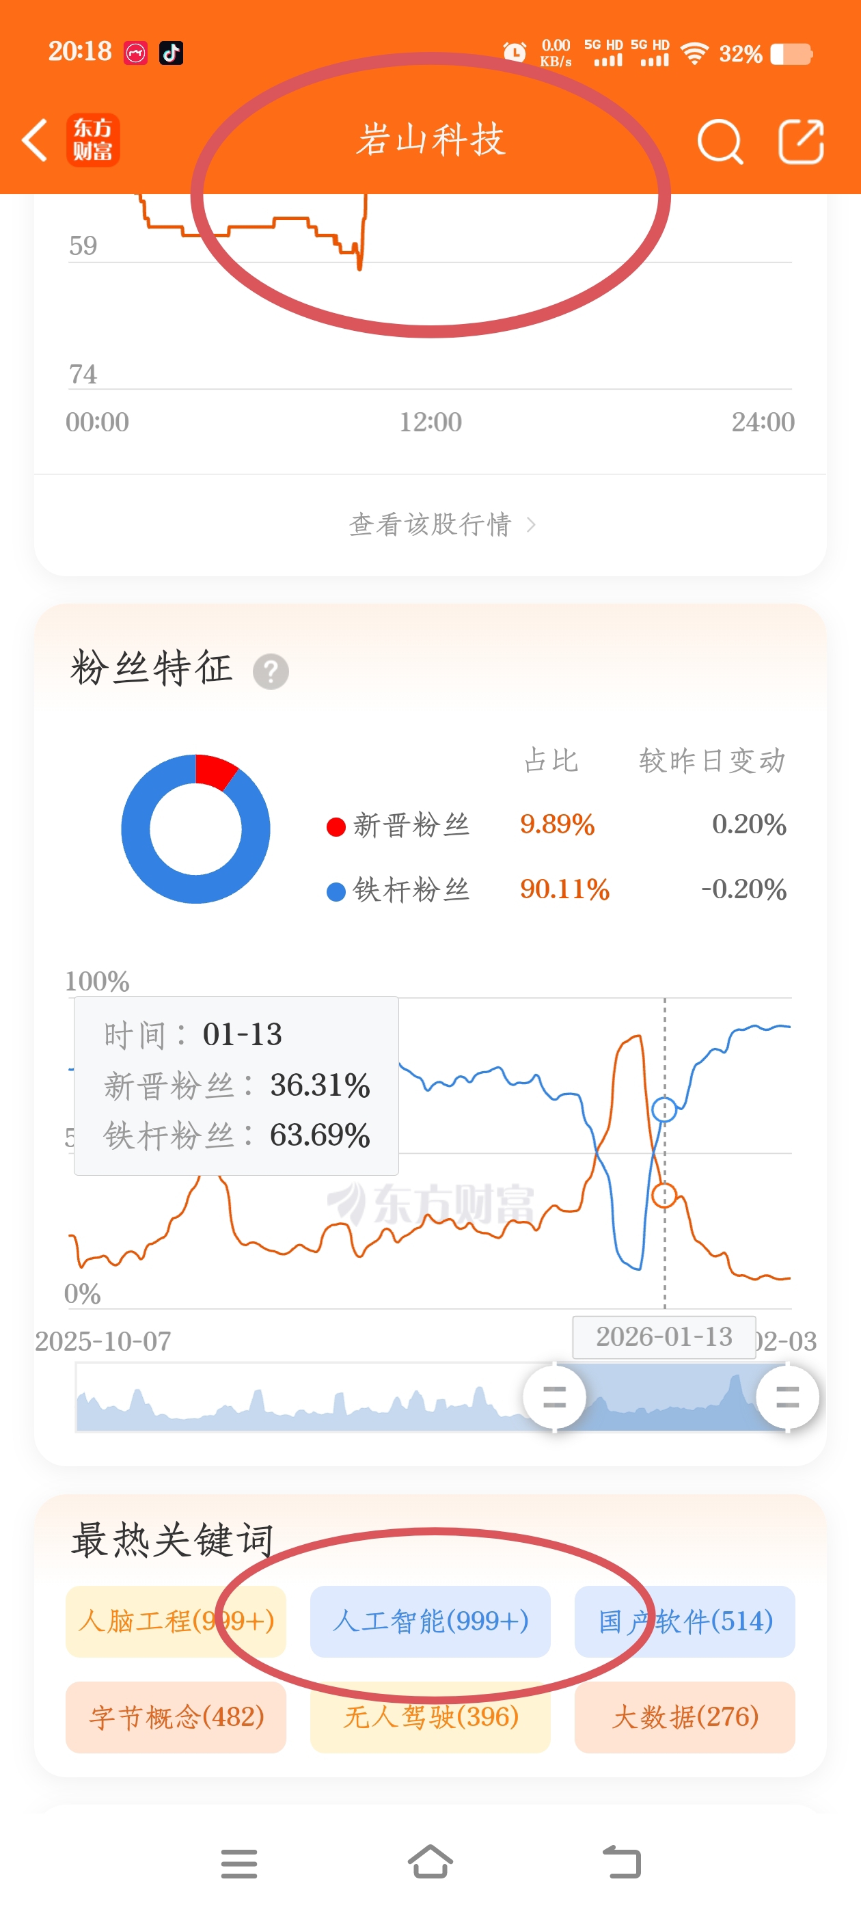Select 字节概念(482) keyword tag

click(x=176, y=1717)
